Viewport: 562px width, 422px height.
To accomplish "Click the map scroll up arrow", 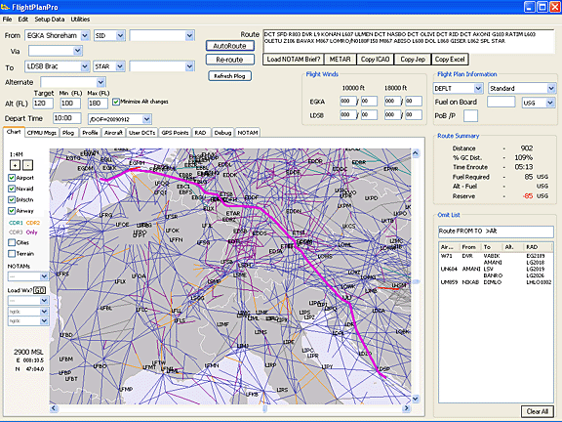I will coord(416,153).
